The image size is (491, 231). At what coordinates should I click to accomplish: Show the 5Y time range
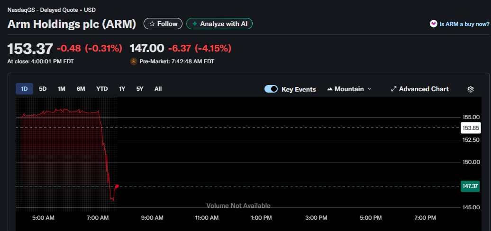click(140, 89)
